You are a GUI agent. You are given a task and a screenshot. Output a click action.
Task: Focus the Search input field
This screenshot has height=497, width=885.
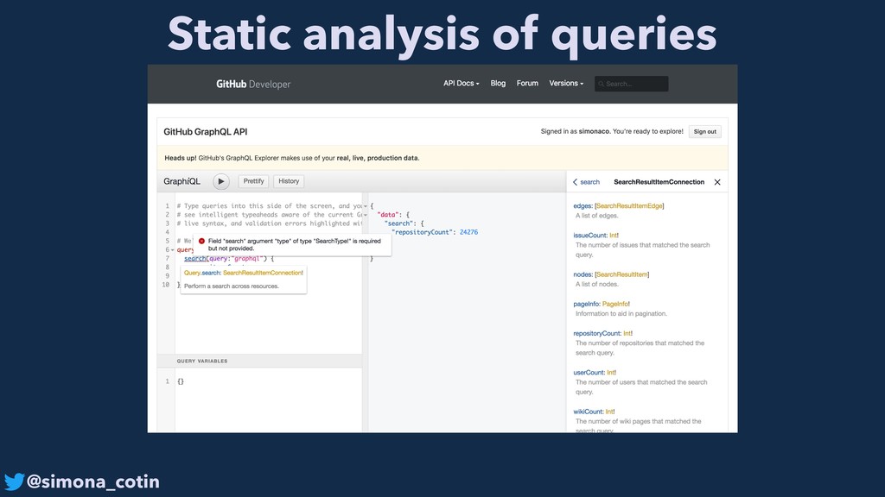coord(631,84)
